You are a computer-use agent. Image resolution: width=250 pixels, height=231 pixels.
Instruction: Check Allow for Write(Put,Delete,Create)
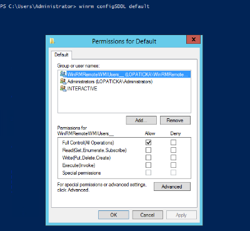coord(148,158)
